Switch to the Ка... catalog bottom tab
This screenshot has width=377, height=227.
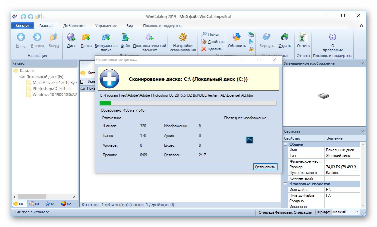tap(19, 204)
